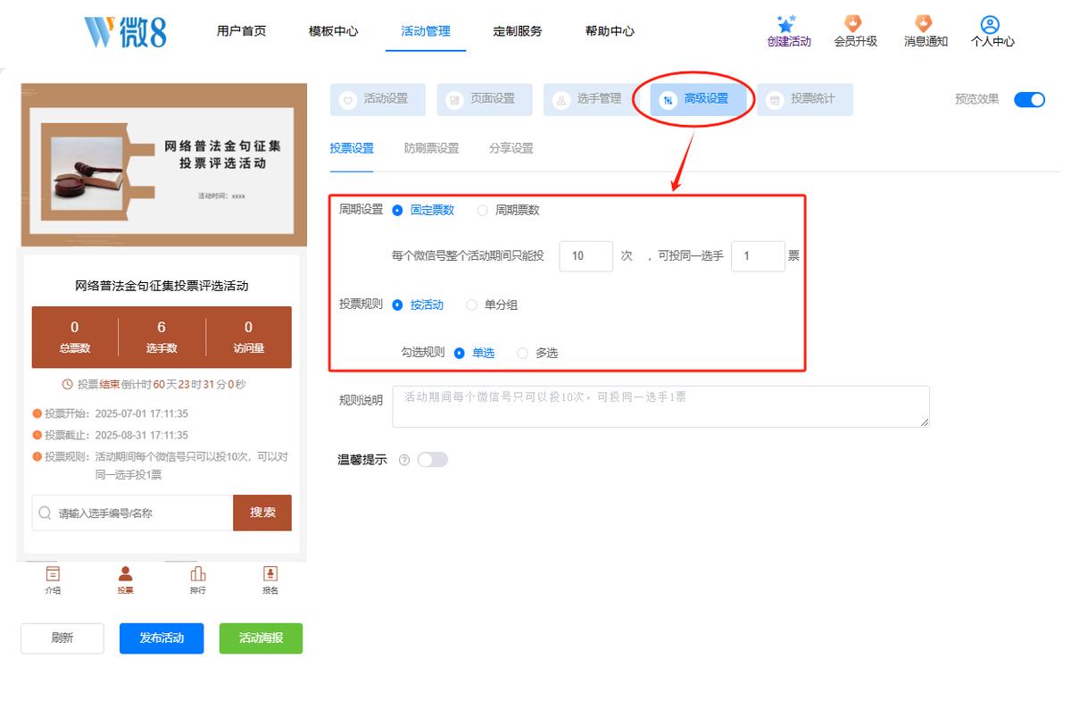Click the 规则说明 text area

663,406
